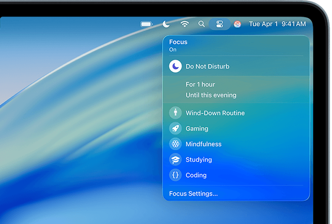This screenshot has width=332, height=224.
Task: Toggle Do Not Disturb moon icon
Action: point(175,66)
